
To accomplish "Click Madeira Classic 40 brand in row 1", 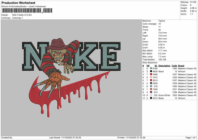I will click(187, 68).
